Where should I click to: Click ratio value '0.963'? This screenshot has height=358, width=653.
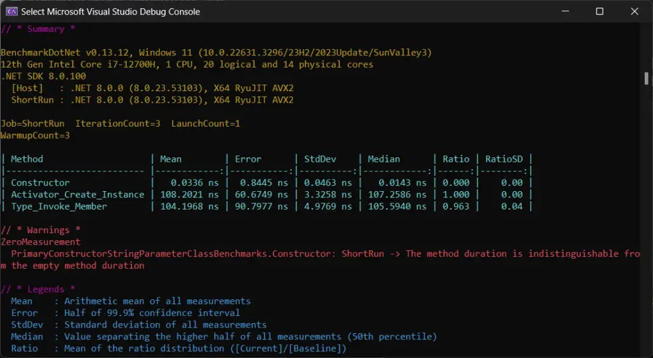click(x=456, y=206)
